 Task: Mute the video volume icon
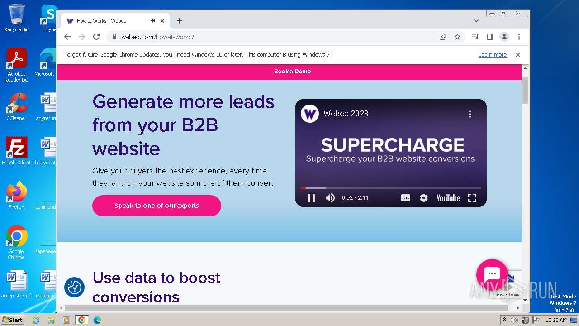(330, 198)
